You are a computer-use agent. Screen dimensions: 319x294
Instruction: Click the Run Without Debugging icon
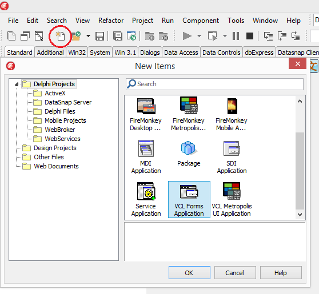(213, 36)
